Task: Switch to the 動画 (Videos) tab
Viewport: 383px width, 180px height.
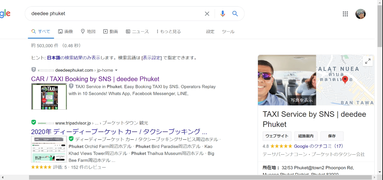Action: tap(111, 32)
